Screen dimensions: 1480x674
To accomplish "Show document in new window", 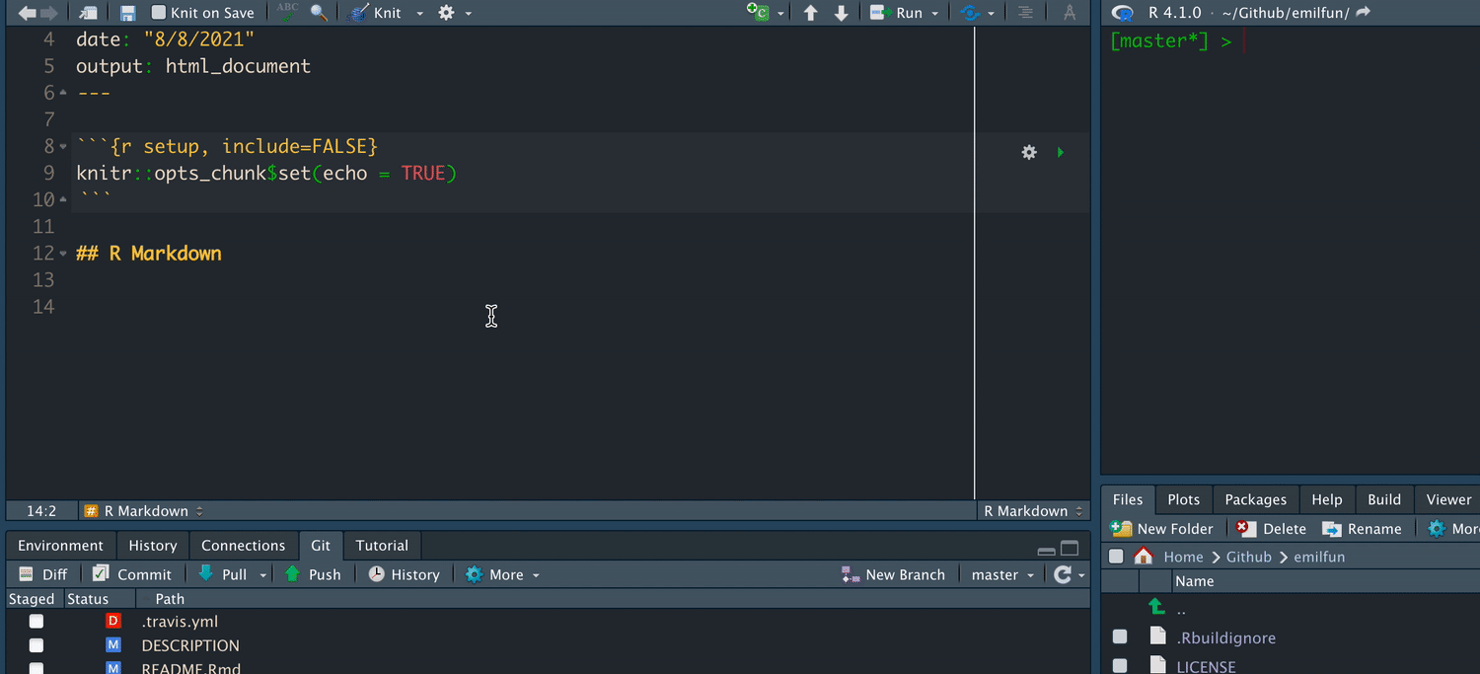I will (x=89, y=13).
